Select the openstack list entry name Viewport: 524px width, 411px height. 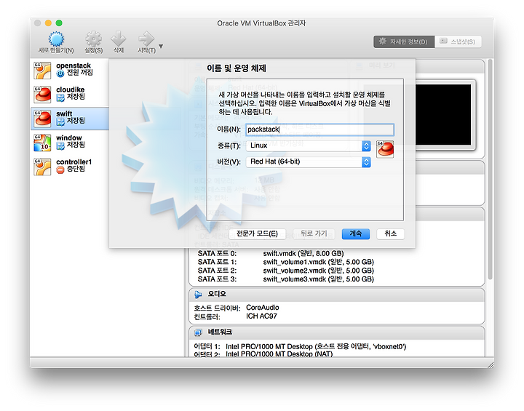(74, 65)
